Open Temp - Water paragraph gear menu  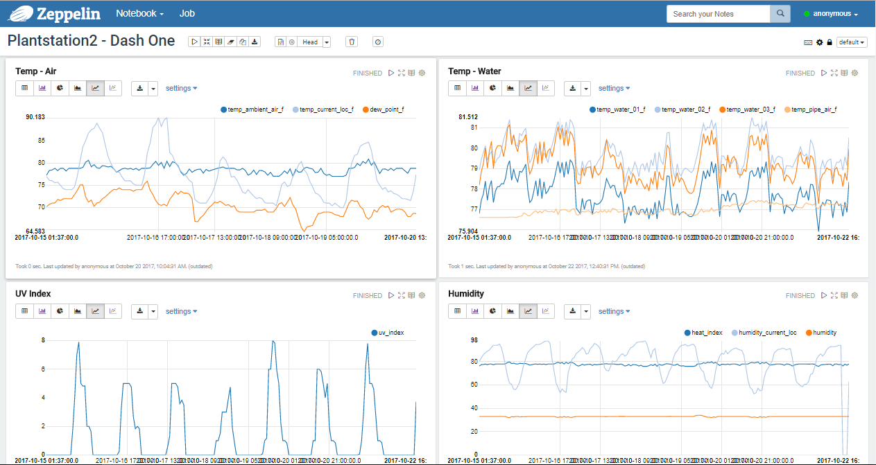click(x=854, y=73)
